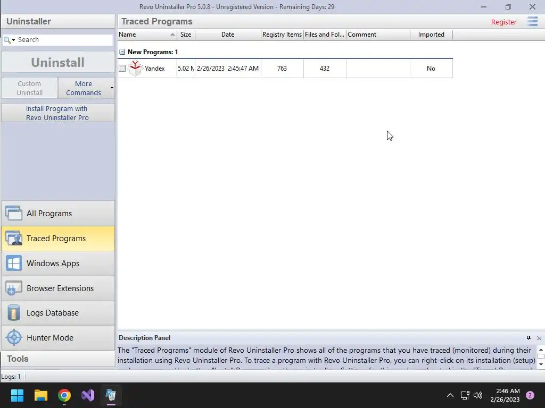The width and height of the screenshot is (545, 408).
Task: Collapse the New Programs group
Action: coord(122,52)
